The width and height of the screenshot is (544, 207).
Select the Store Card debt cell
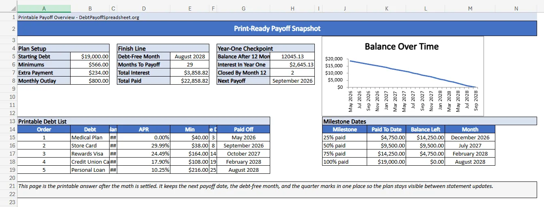[x=90, y=145]
